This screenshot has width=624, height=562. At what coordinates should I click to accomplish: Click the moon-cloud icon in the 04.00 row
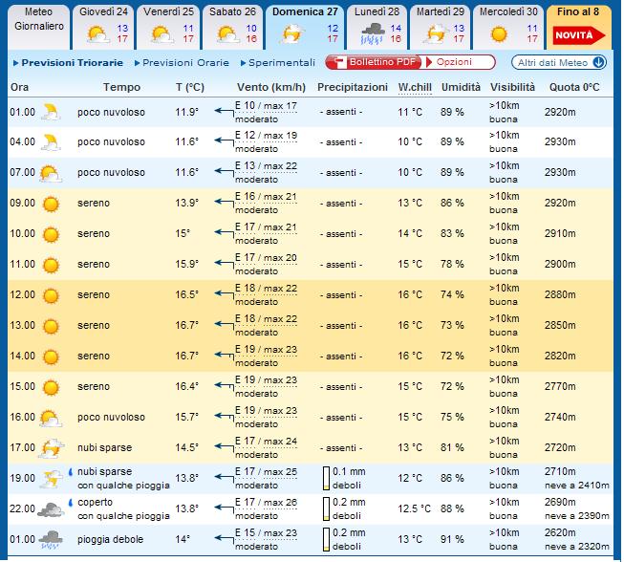pyautogui.click(x=51, y=142)
